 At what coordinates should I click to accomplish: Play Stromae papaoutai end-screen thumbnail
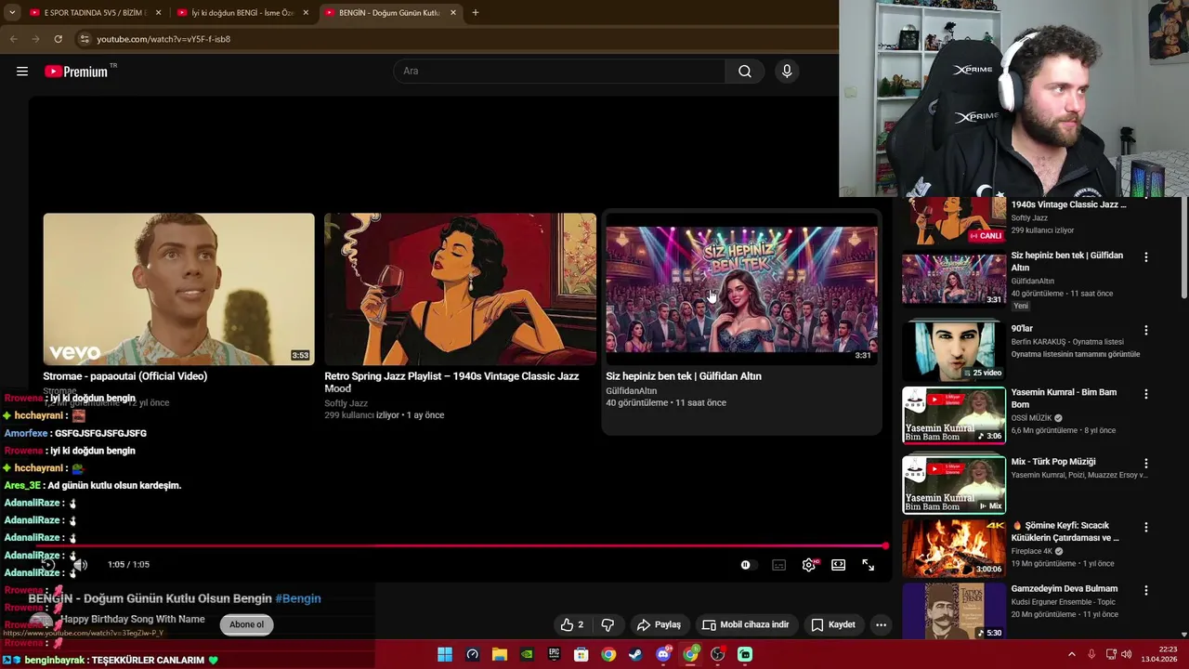click(178, 289)
